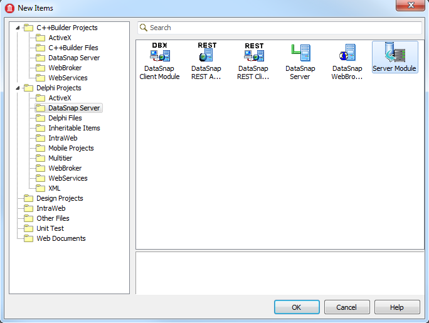This screenshot has width=429, height=323.
Task: Select the top-level IntraWeb category
Action: click(51, 208)
